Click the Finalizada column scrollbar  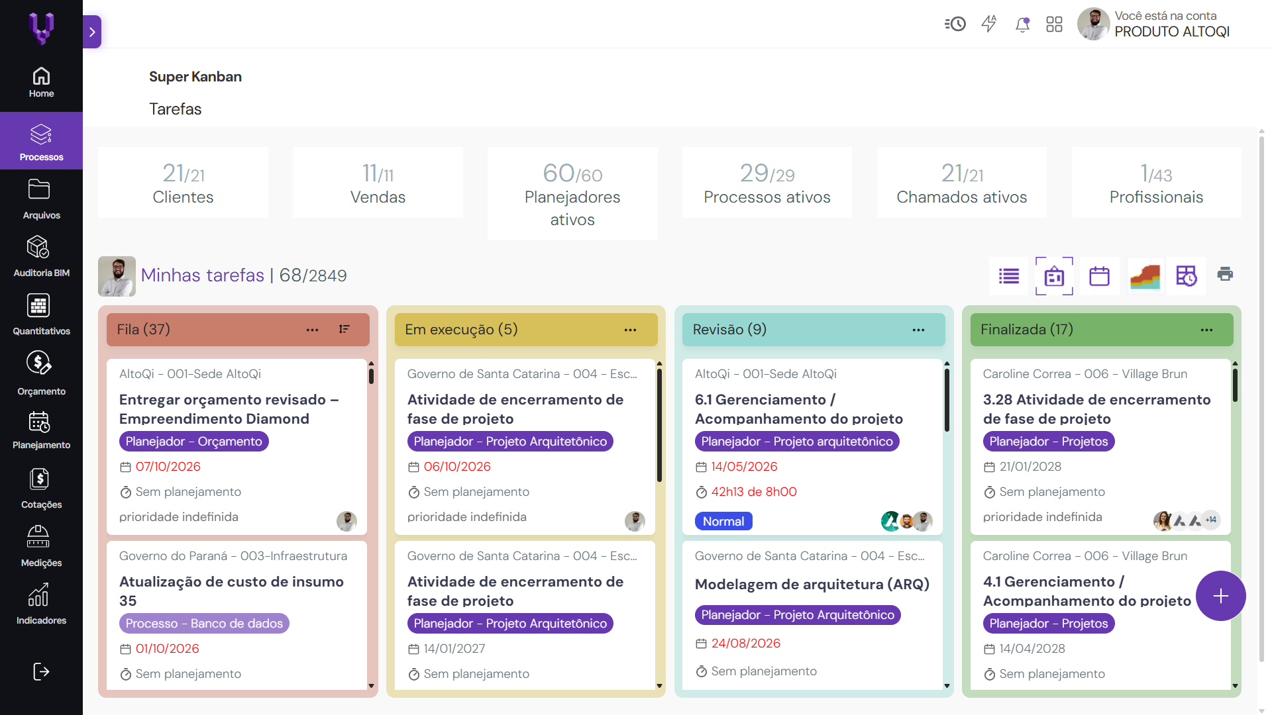pos(1235,385)
